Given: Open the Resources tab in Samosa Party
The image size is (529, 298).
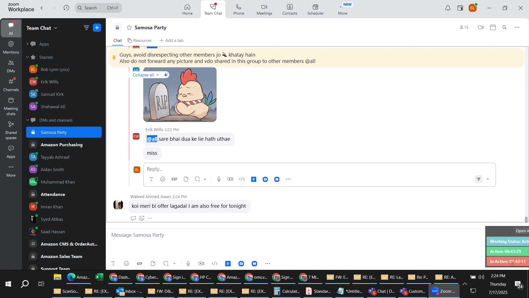Looking at the screenshot, I should pos(139,41).
